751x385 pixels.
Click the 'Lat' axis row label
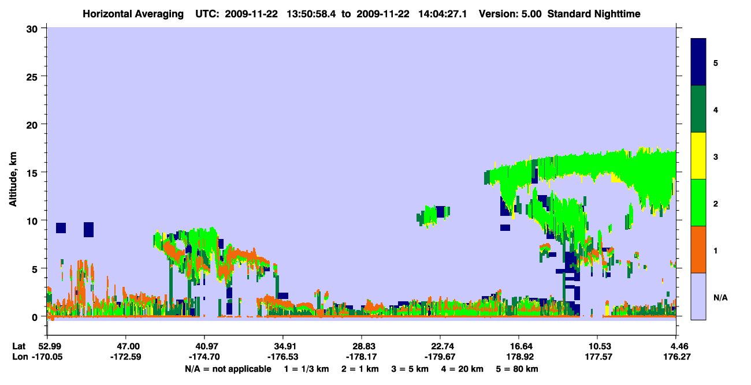click(x=18, y=346)
